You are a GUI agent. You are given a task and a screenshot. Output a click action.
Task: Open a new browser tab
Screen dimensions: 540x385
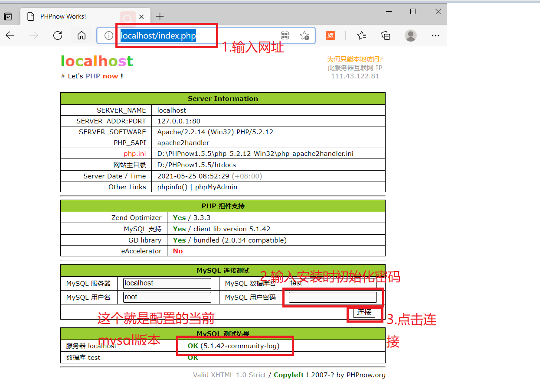(160, 16)
